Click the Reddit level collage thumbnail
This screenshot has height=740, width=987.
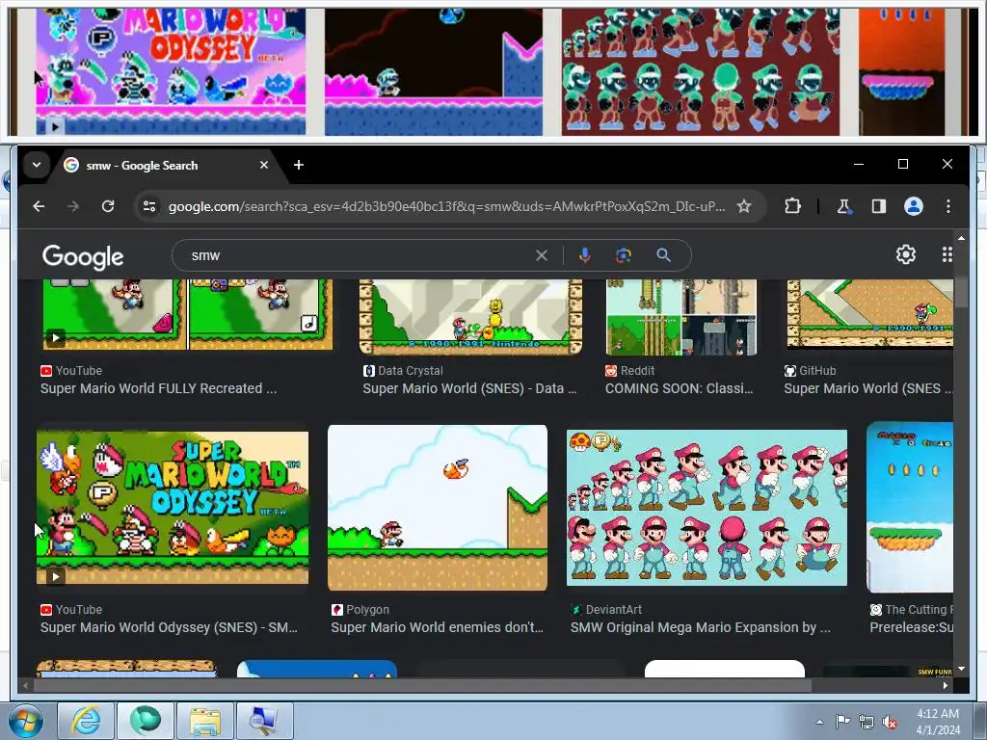point(681,317)
